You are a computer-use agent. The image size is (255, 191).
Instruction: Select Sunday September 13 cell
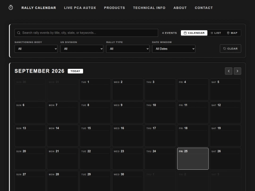[30, 136]
